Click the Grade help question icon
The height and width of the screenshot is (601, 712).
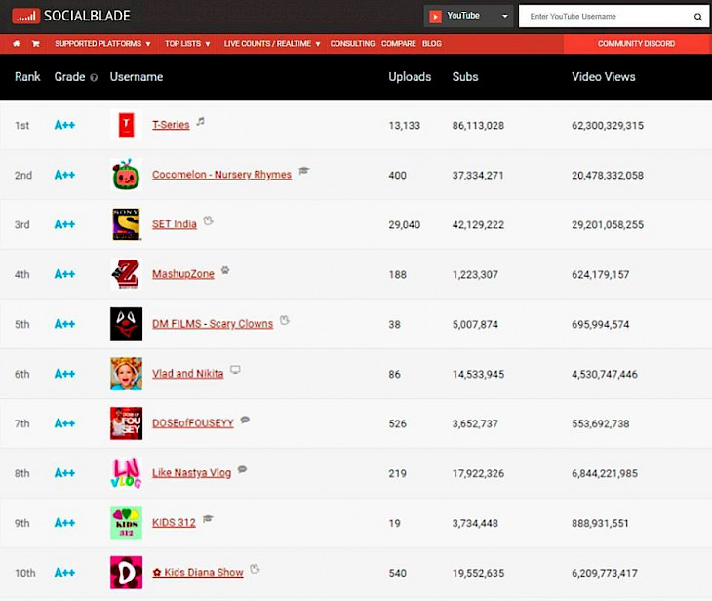pos(94,78)
